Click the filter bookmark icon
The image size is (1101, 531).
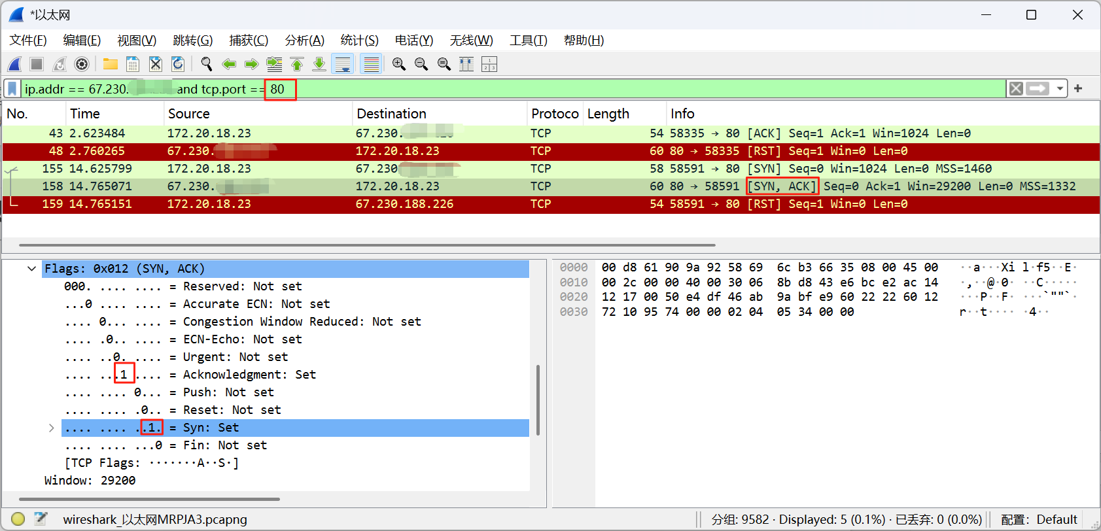pos(12,89)
